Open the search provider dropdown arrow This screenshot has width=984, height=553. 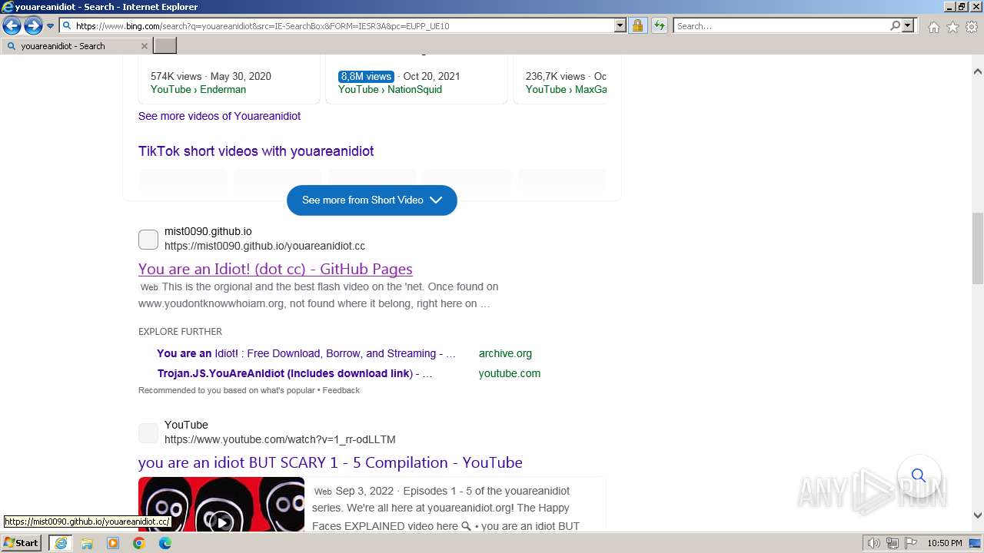click(908, 25)
